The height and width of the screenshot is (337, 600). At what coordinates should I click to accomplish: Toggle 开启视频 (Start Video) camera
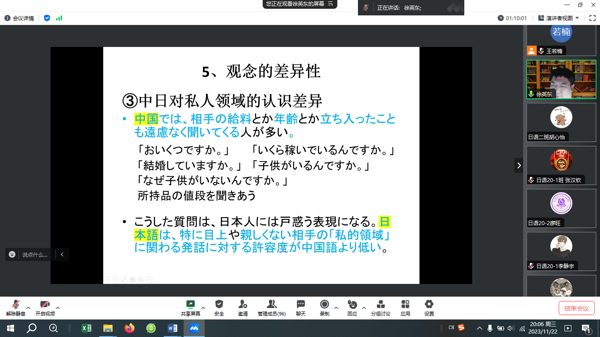pos(45,305)
